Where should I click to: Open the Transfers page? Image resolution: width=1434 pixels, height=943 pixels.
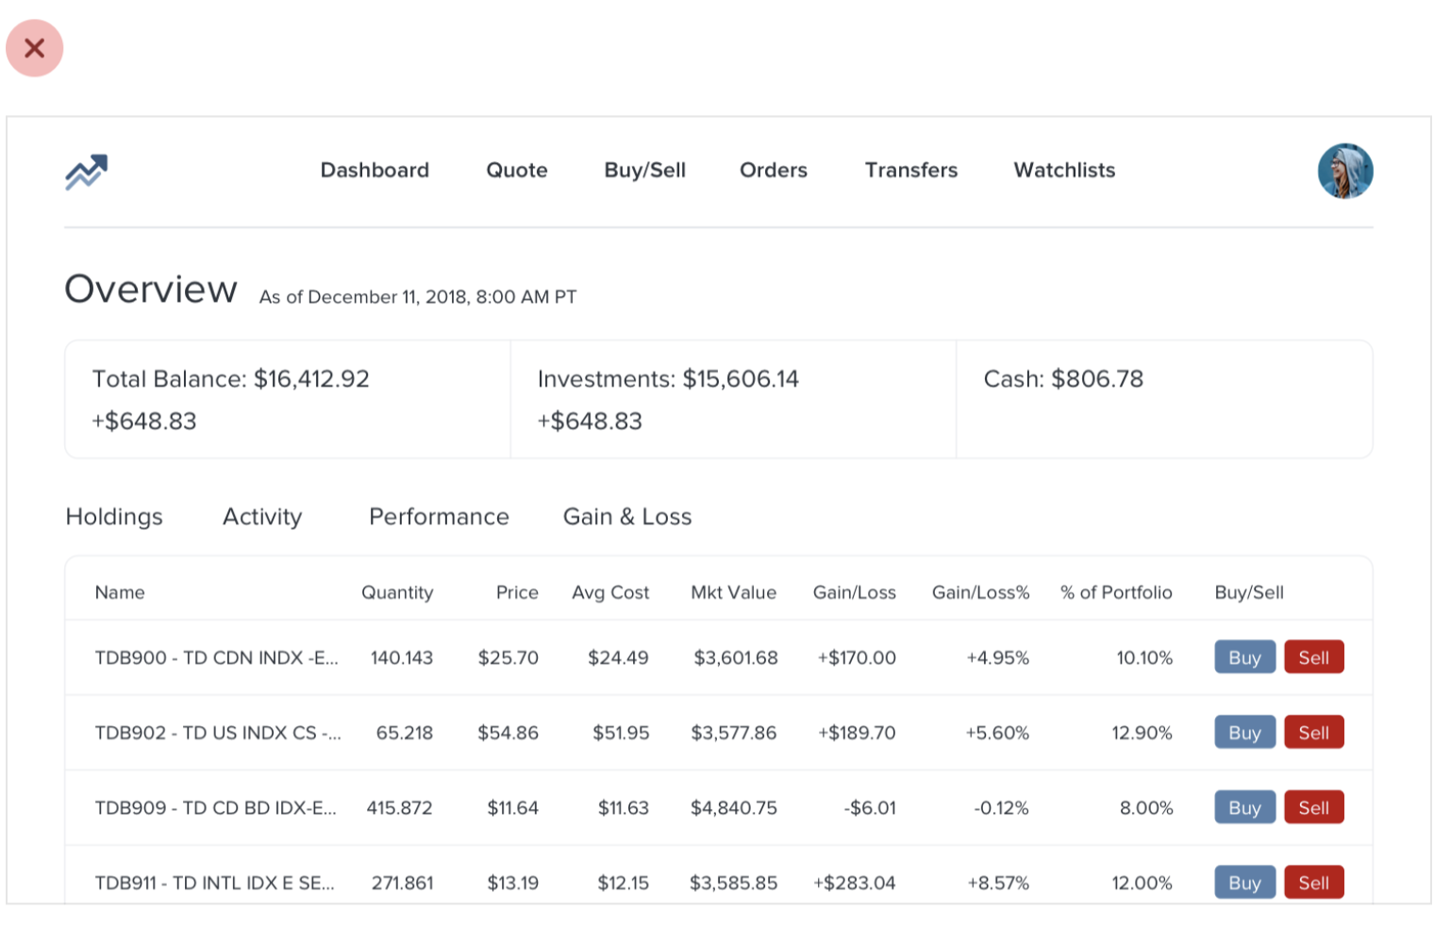tap(910, 171)
